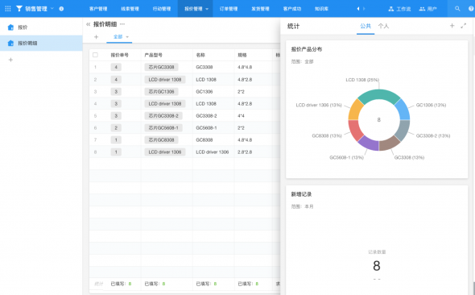Open the 芯片GC3308 product tag
The image size is (475, 295).
(161, 67)
